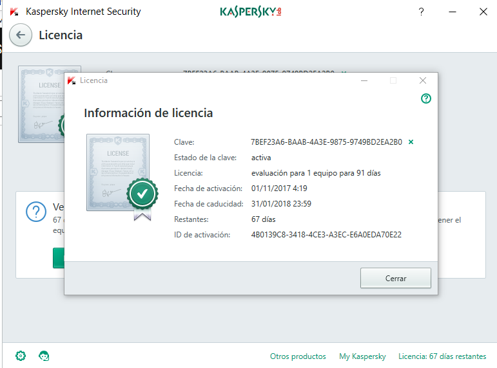Click the green checkmark seal badge
Viewport: 497px width, 368px height.
[x=142, y=194]
